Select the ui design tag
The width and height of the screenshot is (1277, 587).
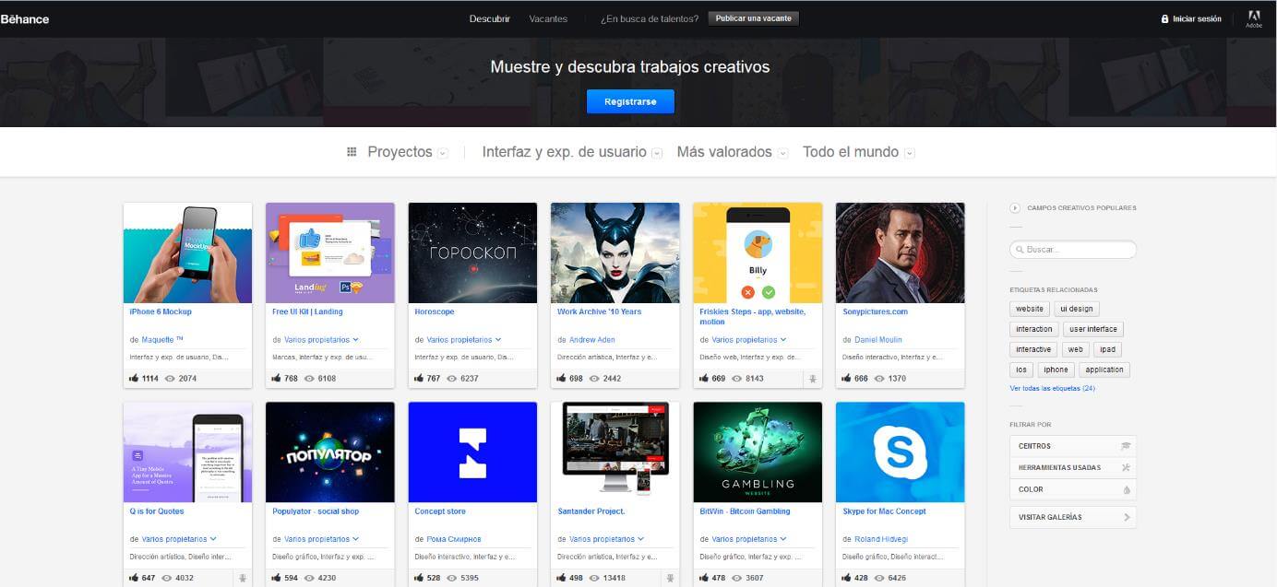[1076, 309]
